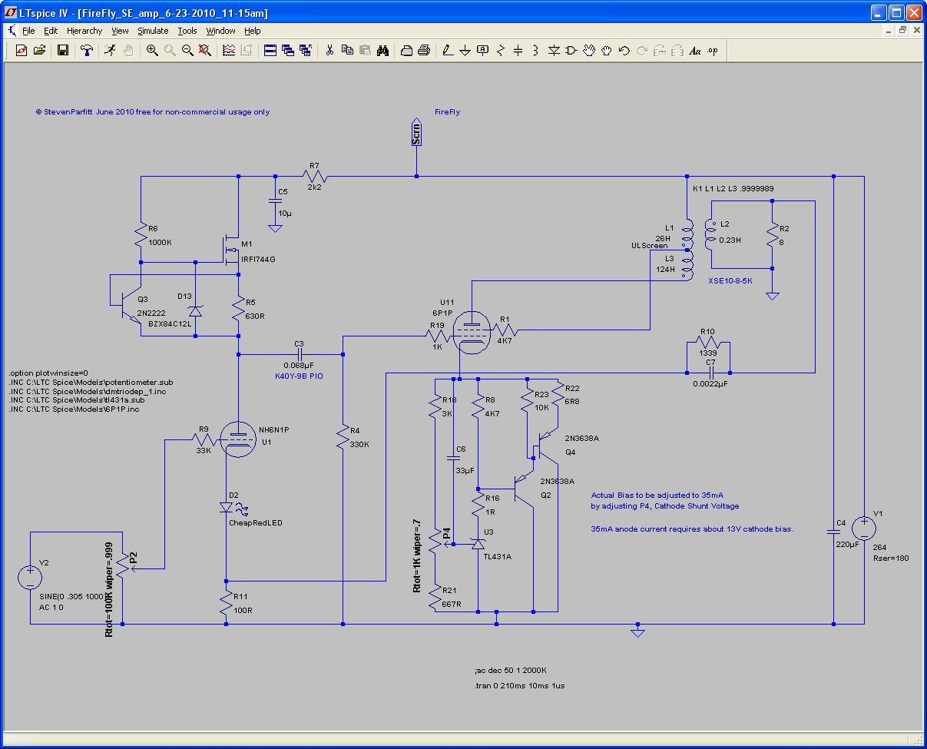The image size is (927, 749).
Task: Open the View menu
Action: point(120,31)
